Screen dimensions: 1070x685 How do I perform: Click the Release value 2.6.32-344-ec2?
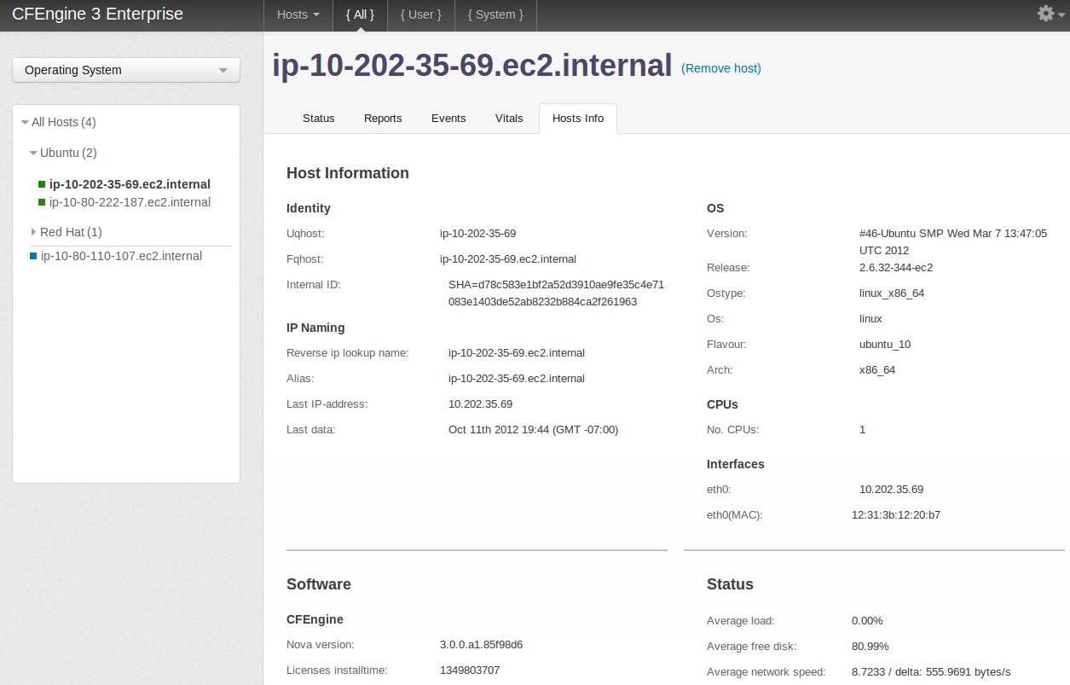tap(896, 268)
